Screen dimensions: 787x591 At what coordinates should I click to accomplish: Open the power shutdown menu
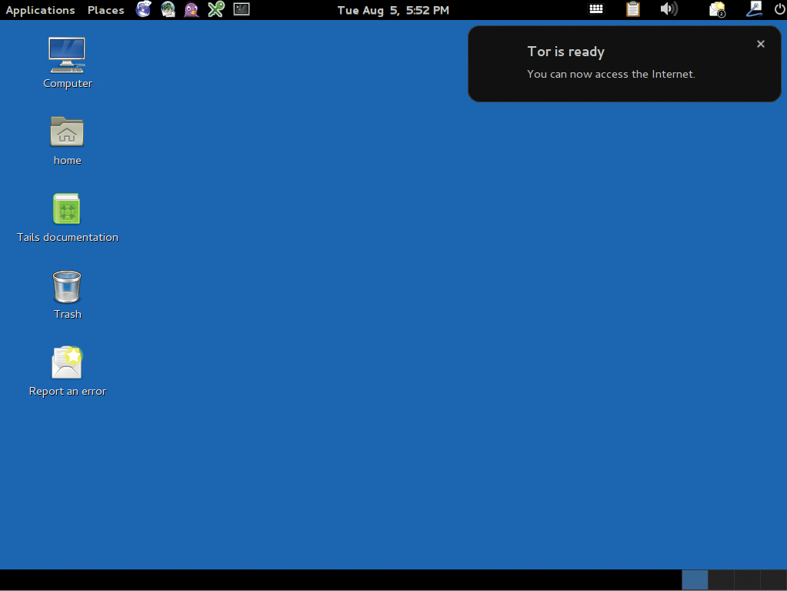(x=778, y=9)
